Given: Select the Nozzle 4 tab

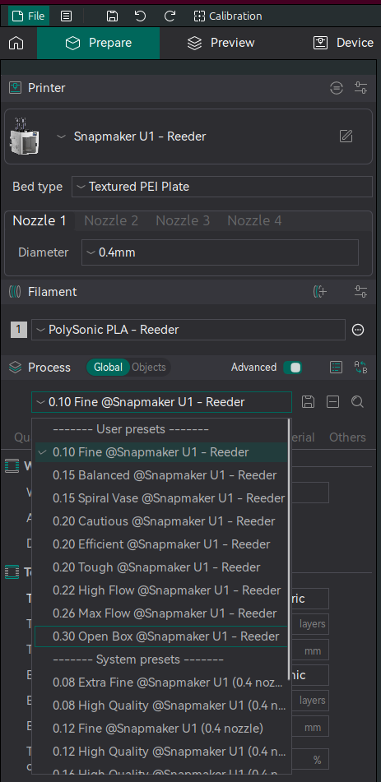Looking at the screenshot, I should point(254,220).
